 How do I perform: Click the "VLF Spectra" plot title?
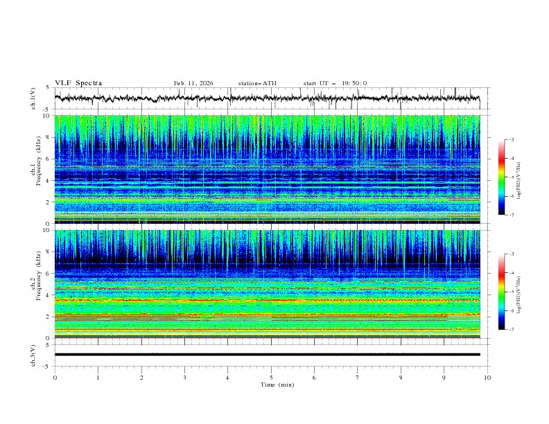pyautogui.click(x=78, y=83)
